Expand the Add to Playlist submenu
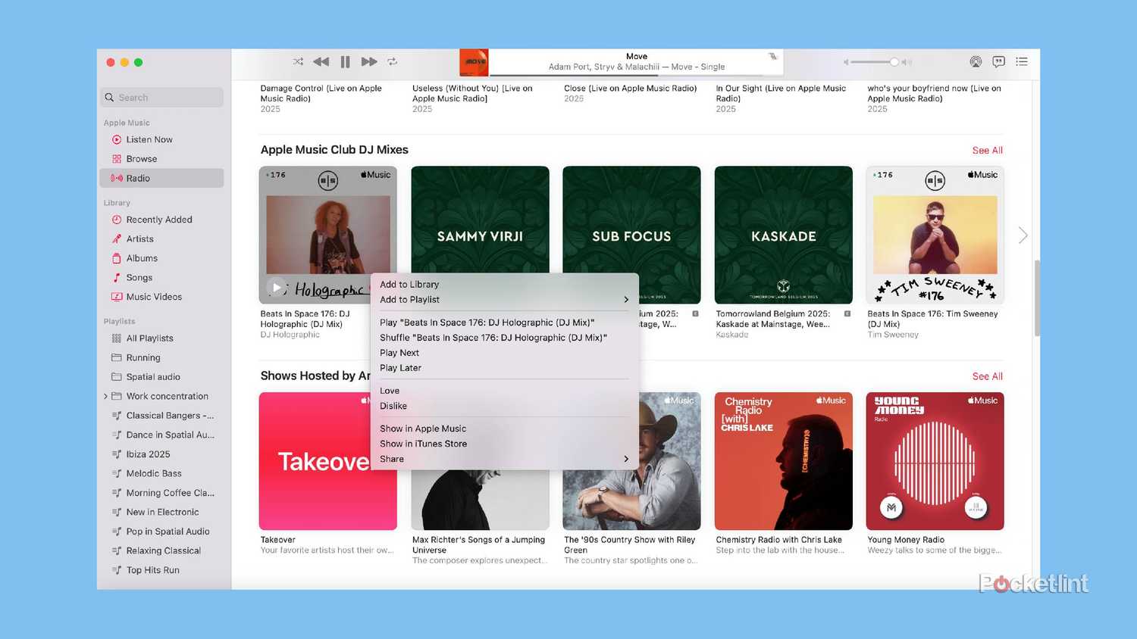Image resolution: width=1137 pixels, height=639 pixels. click(x=409, y=299)
